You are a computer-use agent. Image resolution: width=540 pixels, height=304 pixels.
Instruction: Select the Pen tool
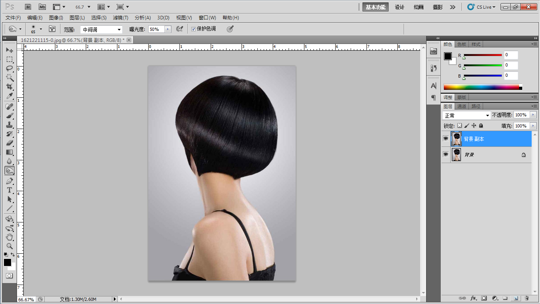pos(9,181)
